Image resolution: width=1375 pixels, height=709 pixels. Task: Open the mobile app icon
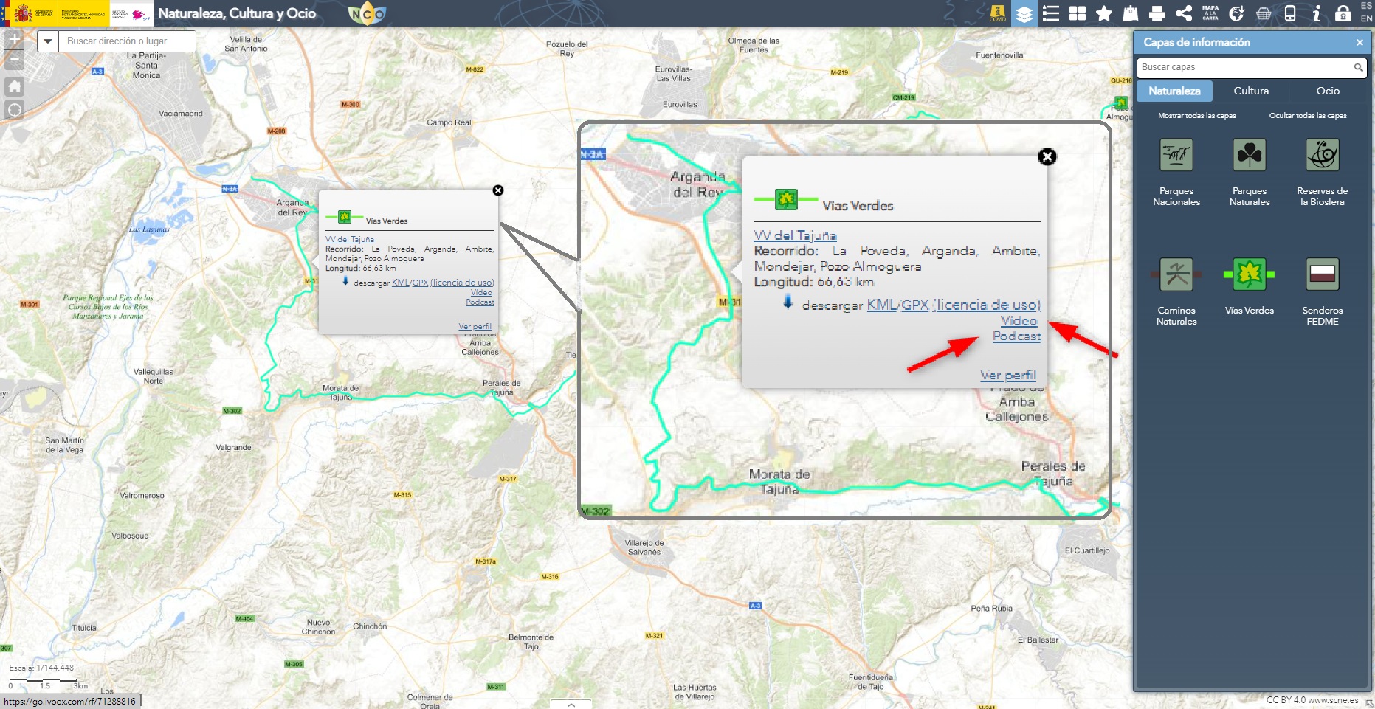pos(1290,13)
